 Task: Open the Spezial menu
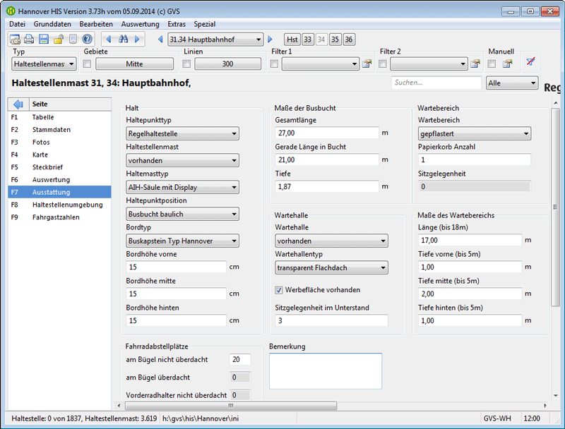(x=205, y=24)
